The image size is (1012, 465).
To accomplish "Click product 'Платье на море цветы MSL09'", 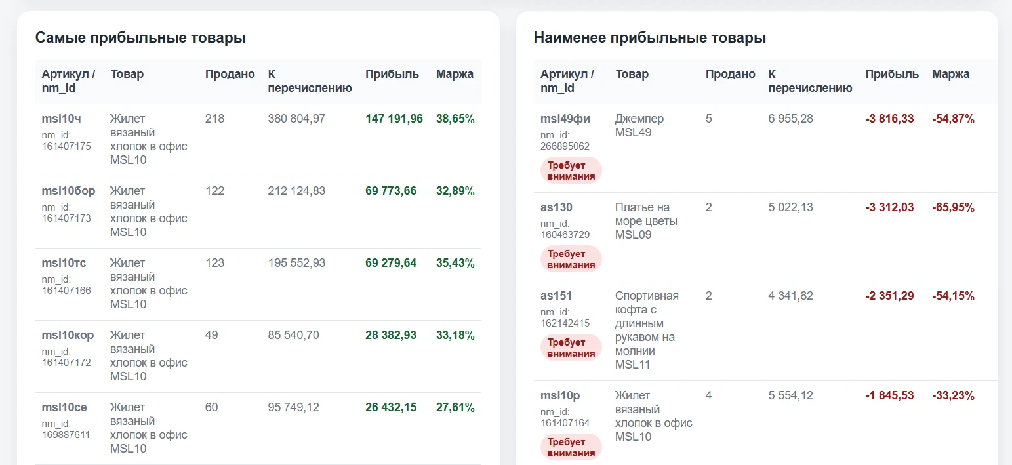I will pos(647,221).
